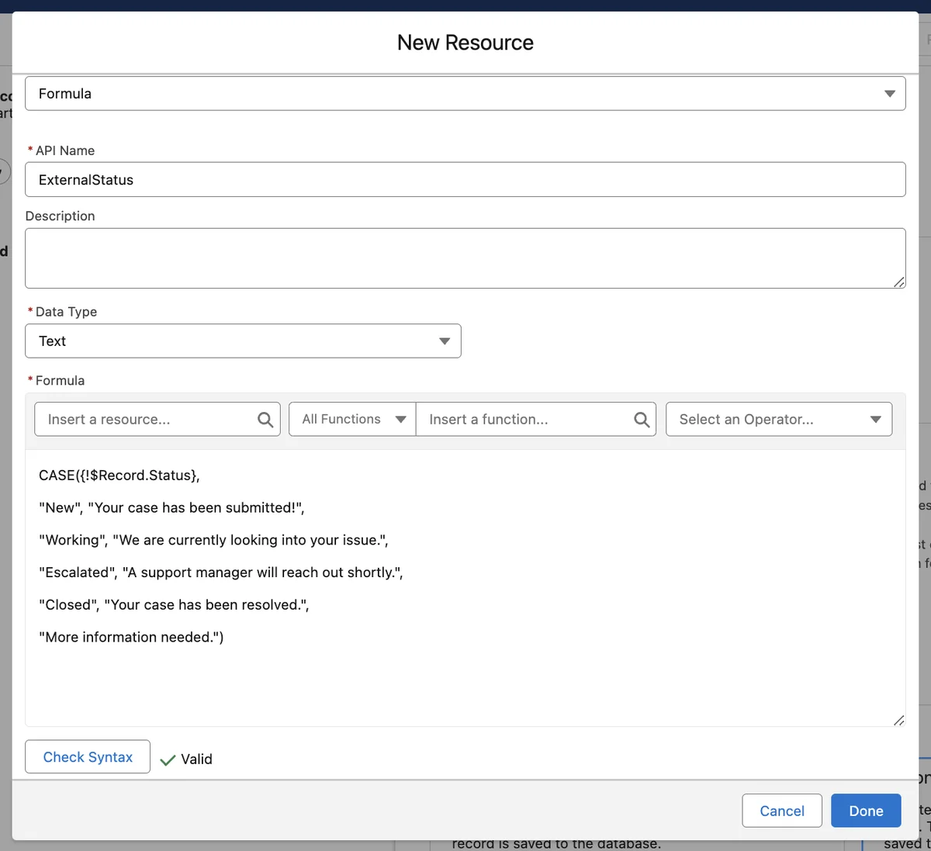Click inside the empty Description textarea
Screen dimensions: 931x851
[x=465, y=258]
